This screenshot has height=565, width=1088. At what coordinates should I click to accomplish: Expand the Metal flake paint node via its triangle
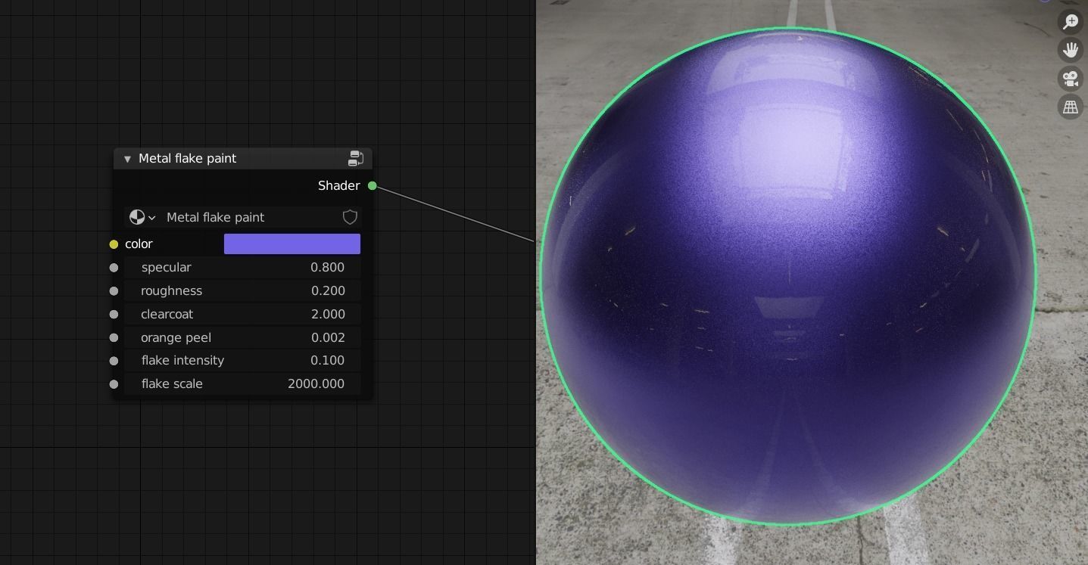point(127,158)
